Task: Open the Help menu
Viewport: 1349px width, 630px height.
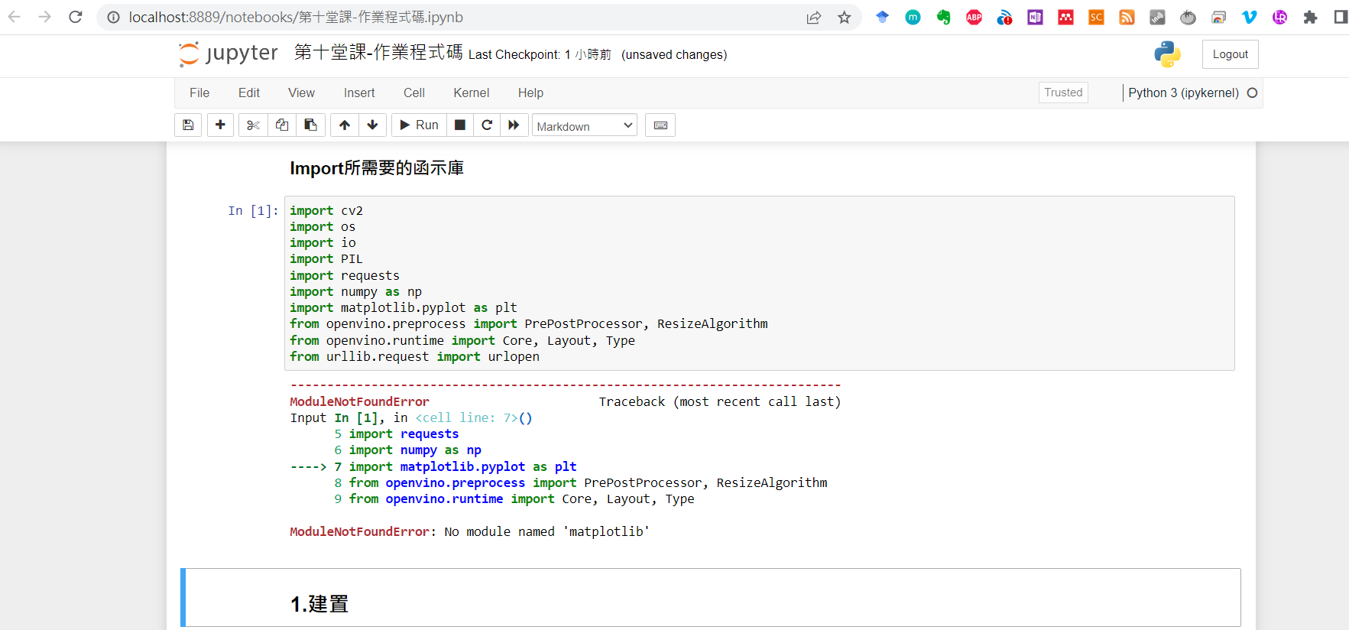Action: point(530,93)
